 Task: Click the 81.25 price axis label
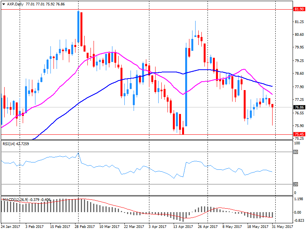(x=299, y=22)
